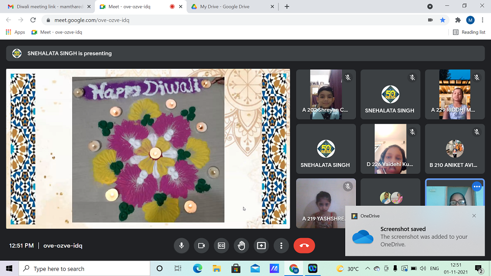Screen dimensions: 491x276
Task: Switch to Diwali meeting link Gmail tab
Action: (x=46, y=6)
